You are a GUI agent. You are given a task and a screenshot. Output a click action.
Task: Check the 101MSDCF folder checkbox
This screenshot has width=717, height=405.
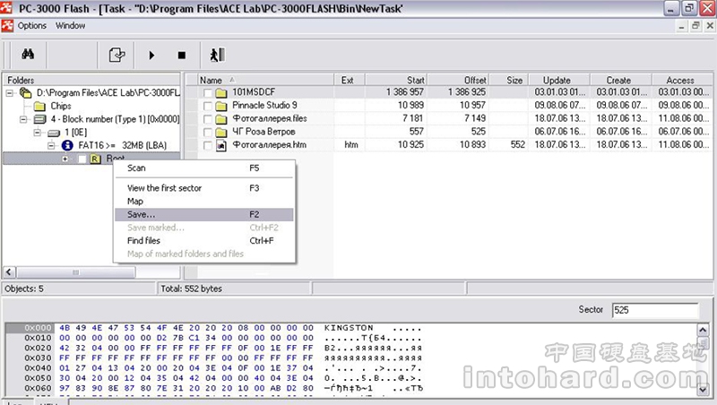point(208,92)
